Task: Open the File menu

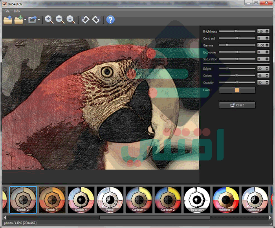Action: click(x=7, y=11)
